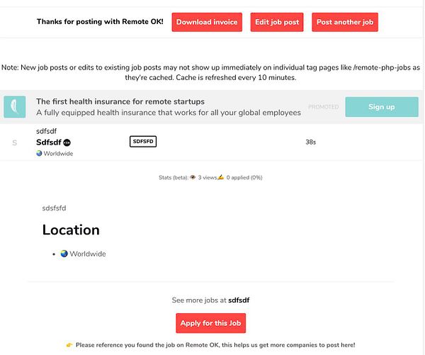
Task: Click the Apply for this Job button
Action: [x=212, y=323]
